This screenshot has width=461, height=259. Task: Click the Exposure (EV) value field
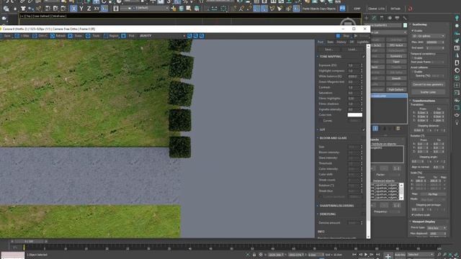click(x=354, y=65)
